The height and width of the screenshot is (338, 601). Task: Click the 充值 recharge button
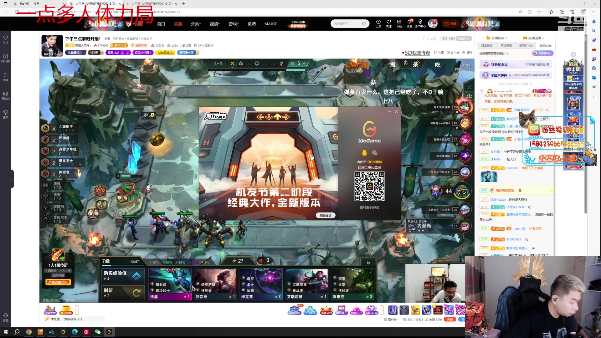click(x=450, y=319)
